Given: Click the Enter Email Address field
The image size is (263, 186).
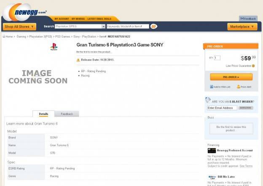Looking at the screenshot, I should tap(222, 108).
